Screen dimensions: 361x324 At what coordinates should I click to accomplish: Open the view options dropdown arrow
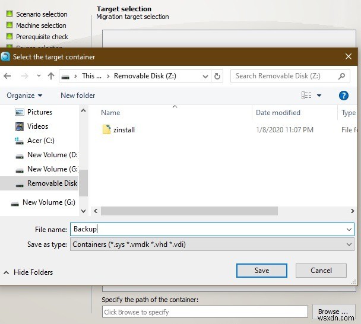[x=319, y=96]
